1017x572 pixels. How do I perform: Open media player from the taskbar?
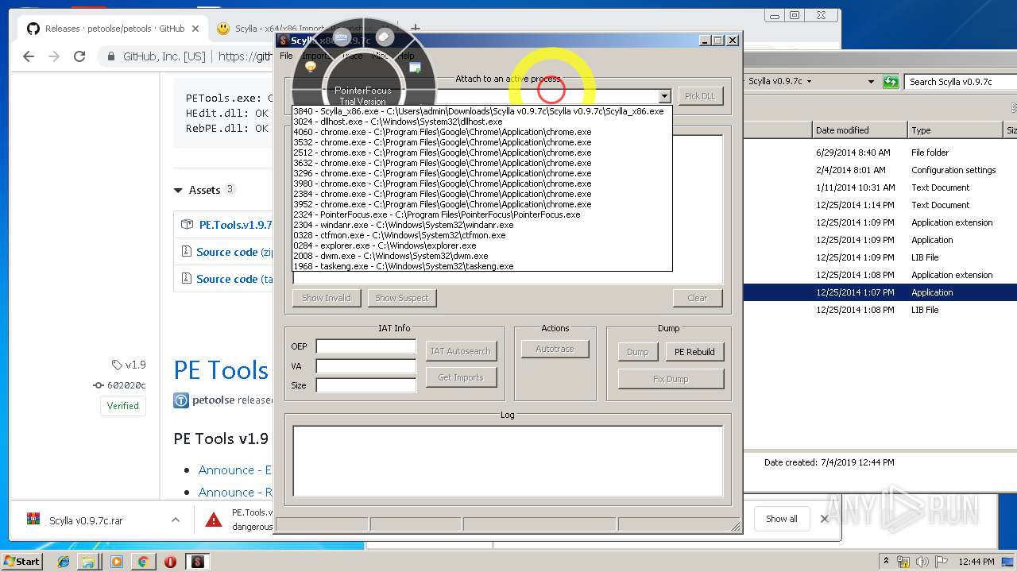click(117, 562)
